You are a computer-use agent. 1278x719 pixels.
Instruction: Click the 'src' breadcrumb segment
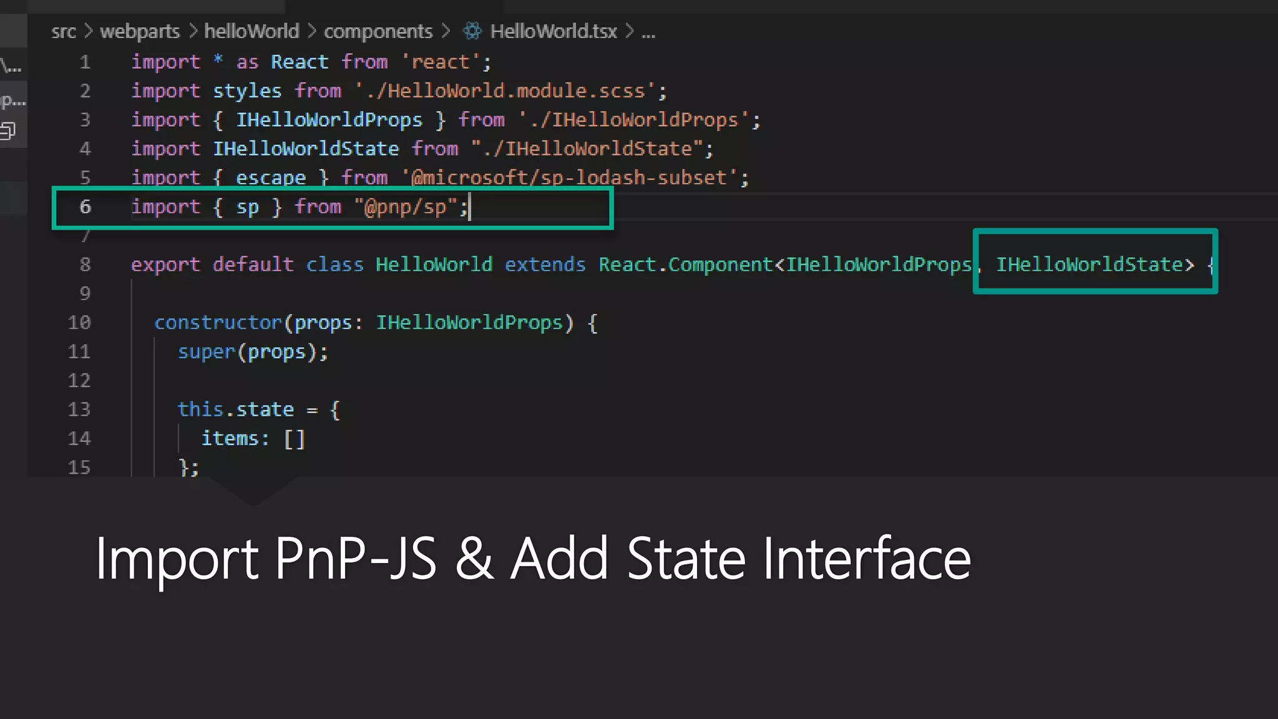pyautogui.click(x=63, y=31)
